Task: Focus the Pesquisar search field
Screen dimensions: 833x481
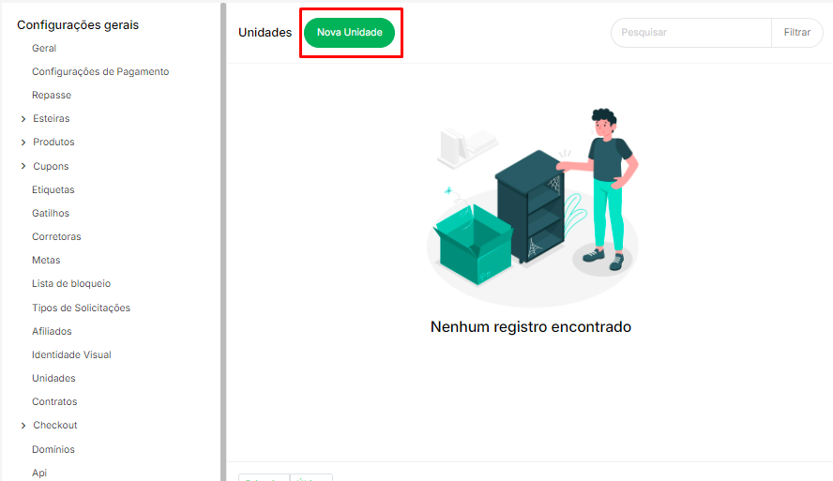Action: pyautogui.click(x=691, y=33)
